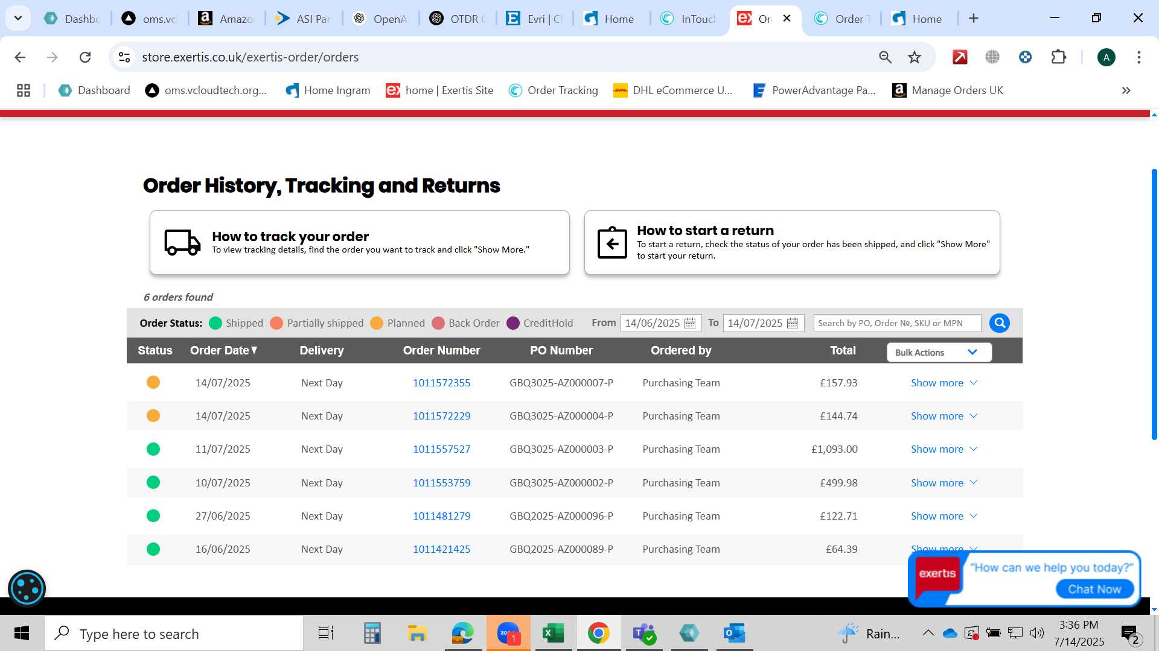Click the Windows taskbar search box
Image resolution: width=1159 pixels, height=651 pixels.
174,634
